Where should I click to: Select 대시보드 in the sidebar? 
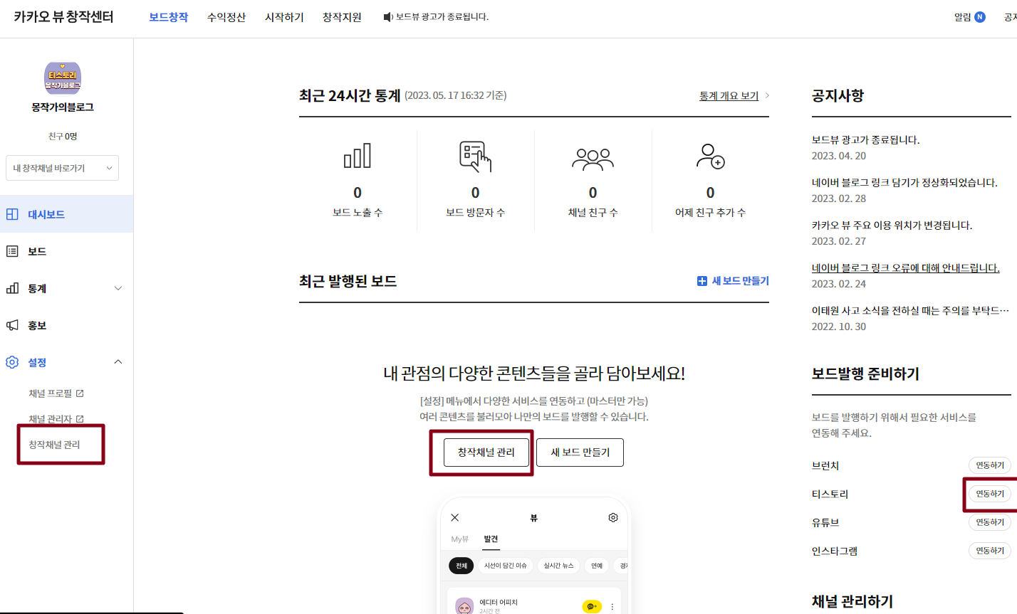click(x=66, y=214)
